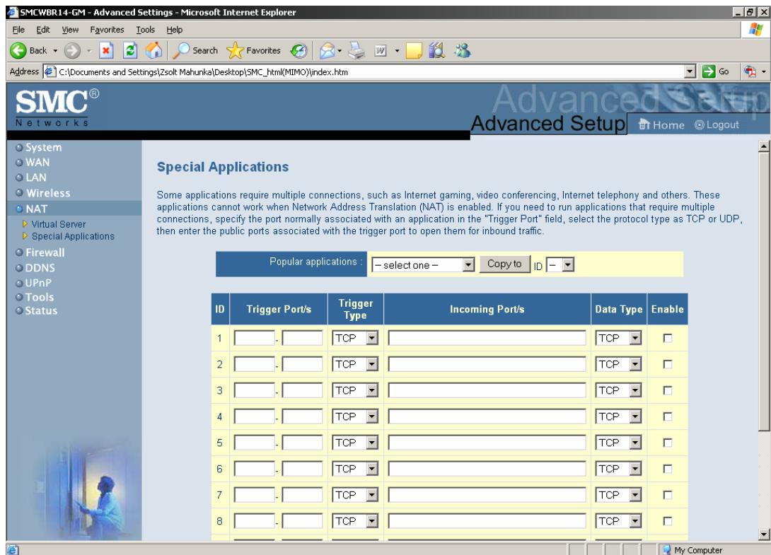Viewport: 771px width, 555px height.
Task: Open the Trigger Type dropdown in row 1
Action: 356,338
